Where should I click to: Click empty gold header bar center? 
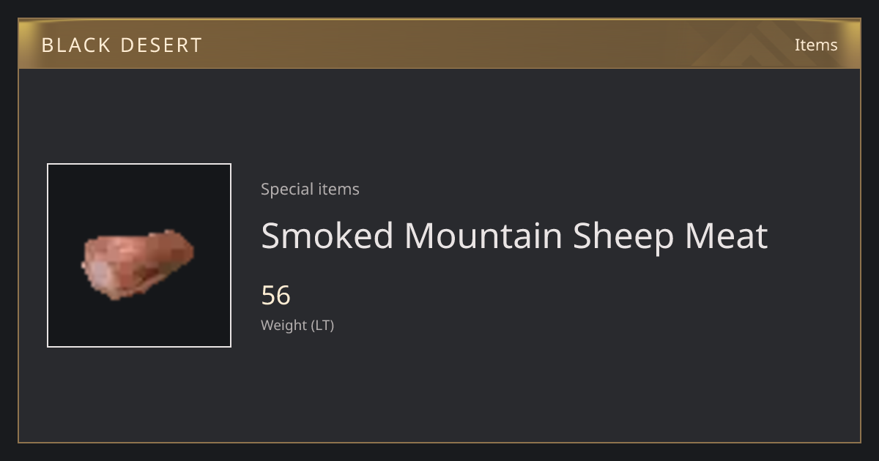point(439,44)
